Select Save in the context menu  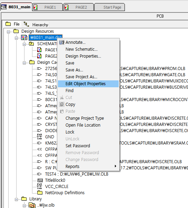click(x=88, y=63)
